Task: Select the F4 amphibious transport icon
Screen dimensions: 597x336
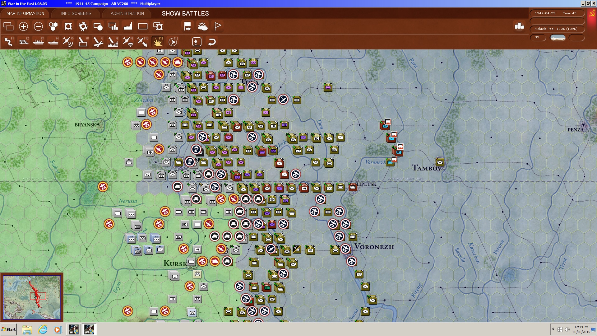Action: pyautogui.click(x=53, y=41)
